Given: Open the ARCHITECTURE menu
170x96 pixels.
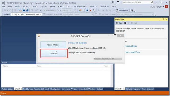Looking at the screenshot, I should [x=80, y=7].
